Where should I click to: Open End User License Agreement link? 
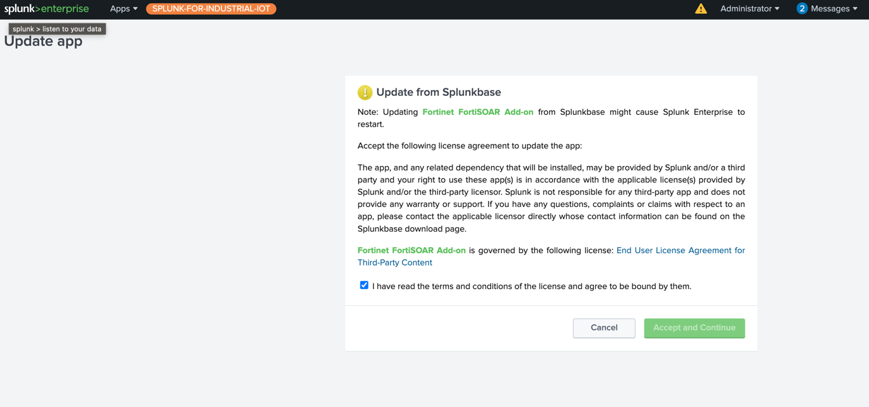coord(680,251)
